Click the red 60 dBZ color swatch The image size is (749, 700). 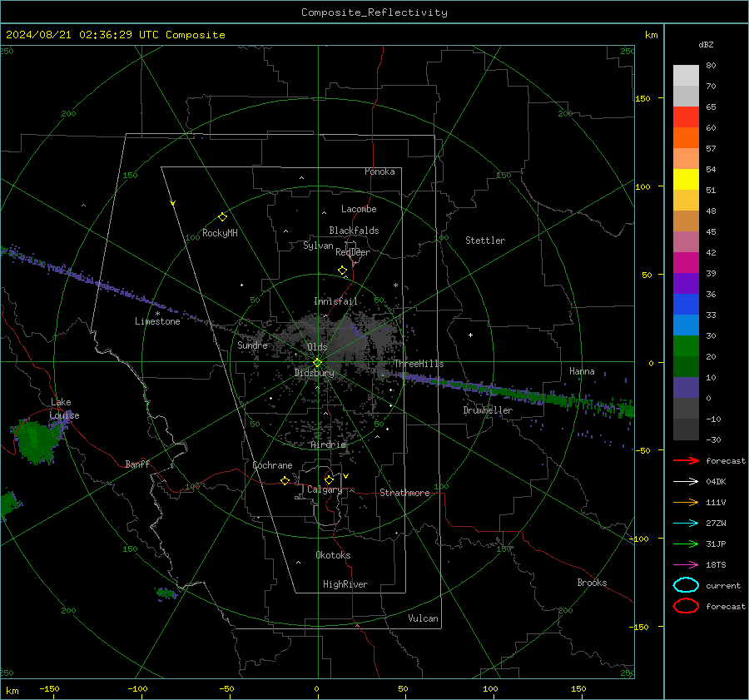pyautogui.click(x=686, y=117)
